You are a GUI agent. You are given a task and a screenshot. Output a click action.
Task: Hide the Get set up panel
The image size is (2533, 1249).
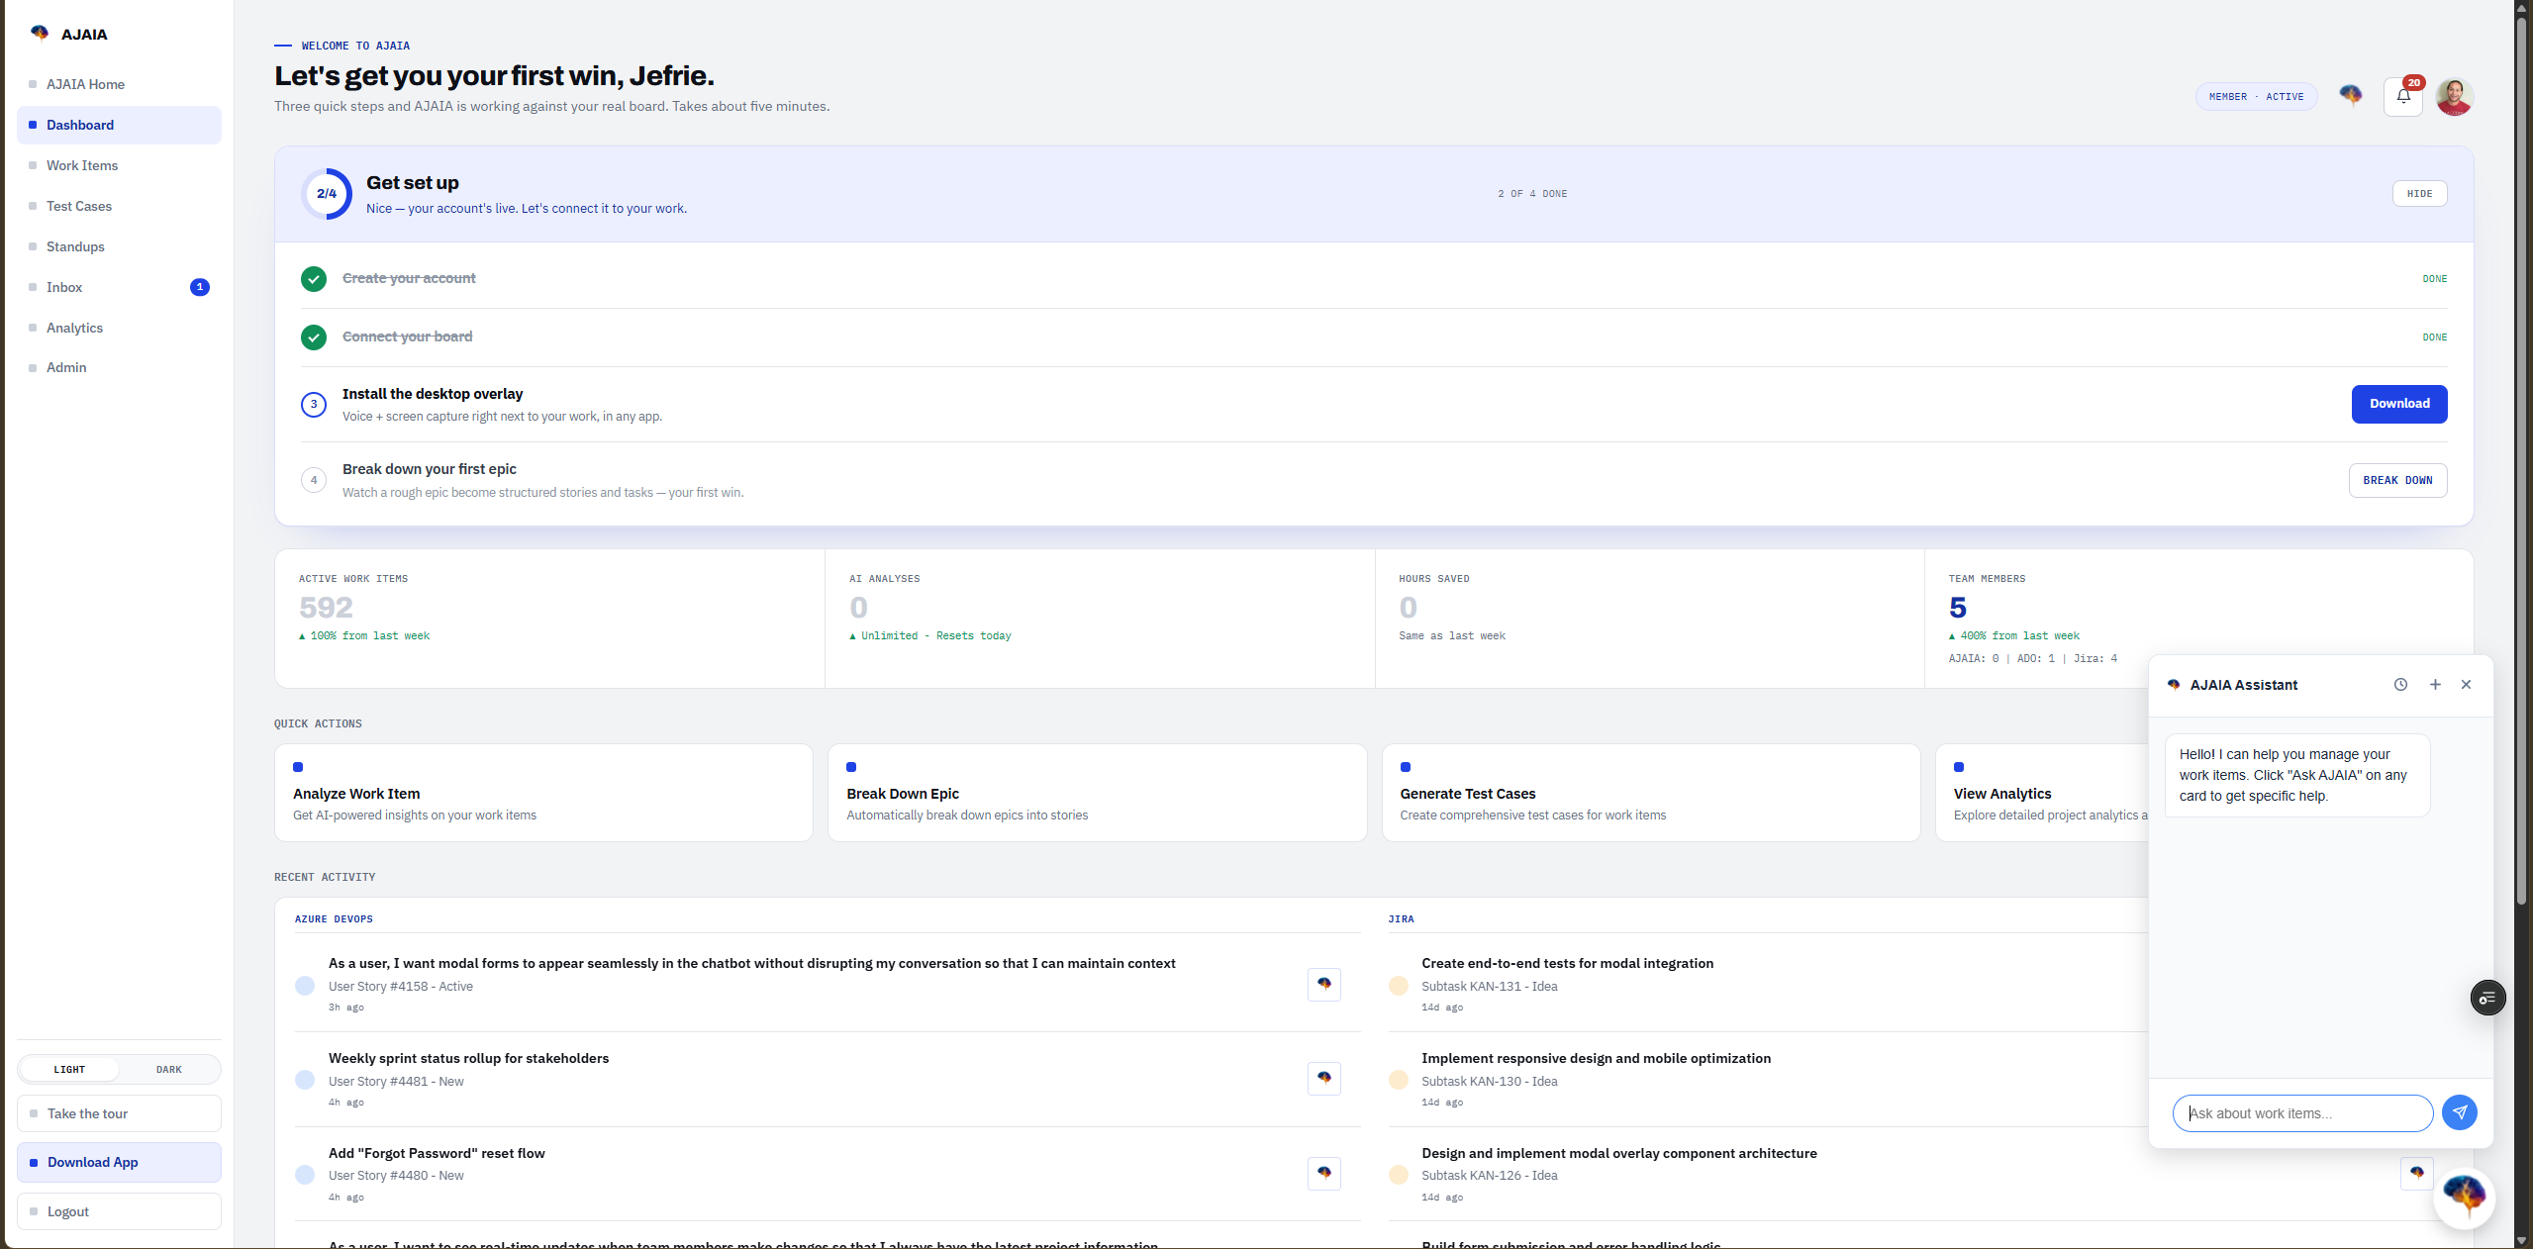click(x=2419, y=194)
